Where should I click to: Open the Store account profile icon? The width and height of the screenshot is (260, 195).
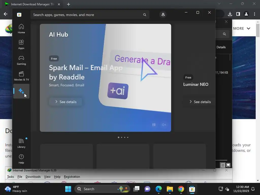pyautogui.click(x=163, y=14)
